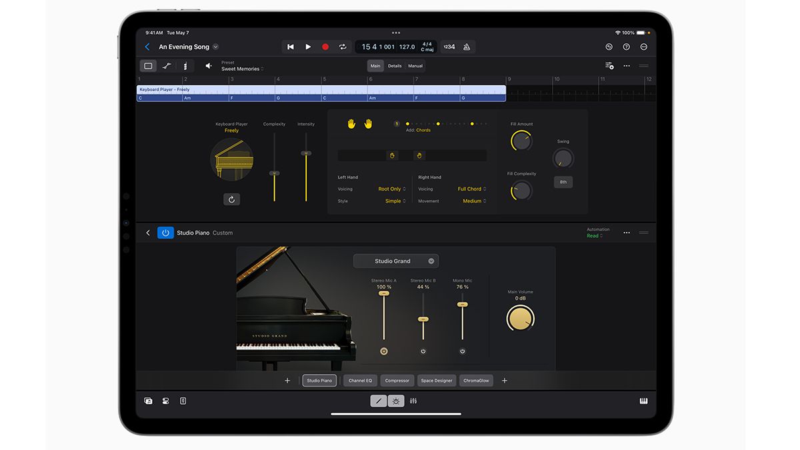Toggle the Studio Piano plugin power button

point(165,233)
